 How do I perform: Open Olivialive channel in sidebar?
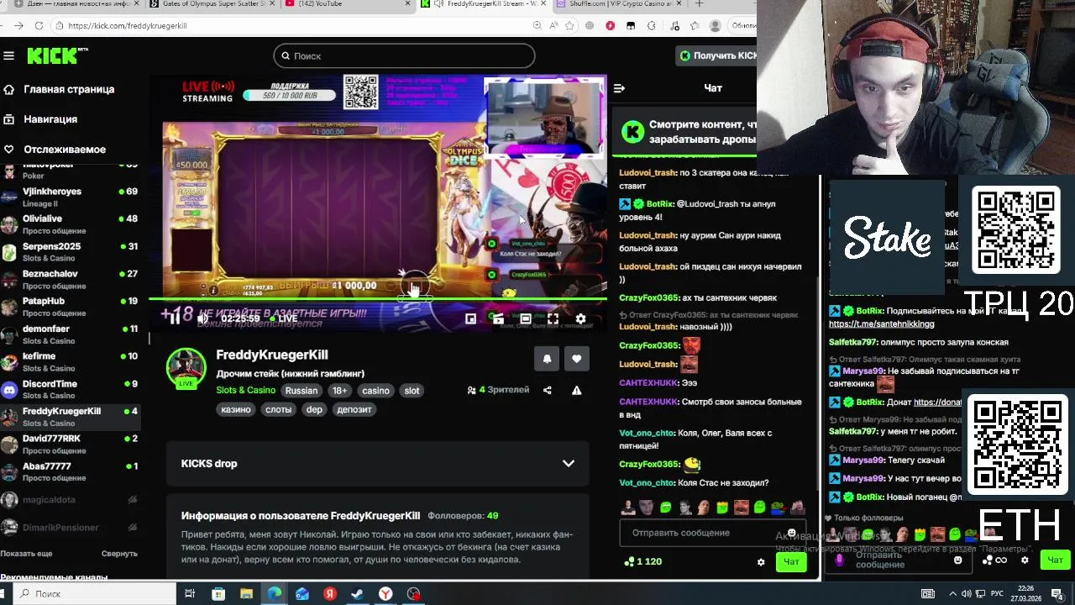[72, 224]
